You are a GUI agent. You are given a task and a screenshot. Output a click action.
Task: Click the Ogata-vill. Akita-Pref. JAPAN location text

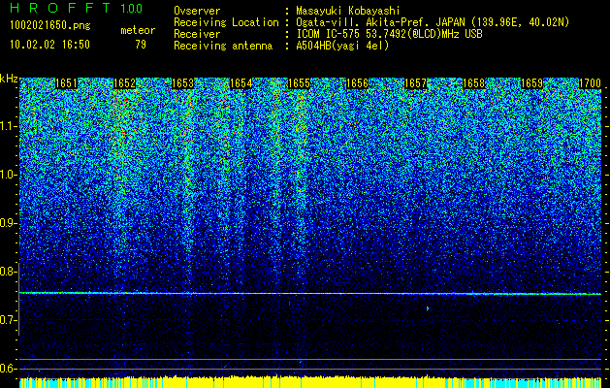pyautogui.click(x=433, y=22)
